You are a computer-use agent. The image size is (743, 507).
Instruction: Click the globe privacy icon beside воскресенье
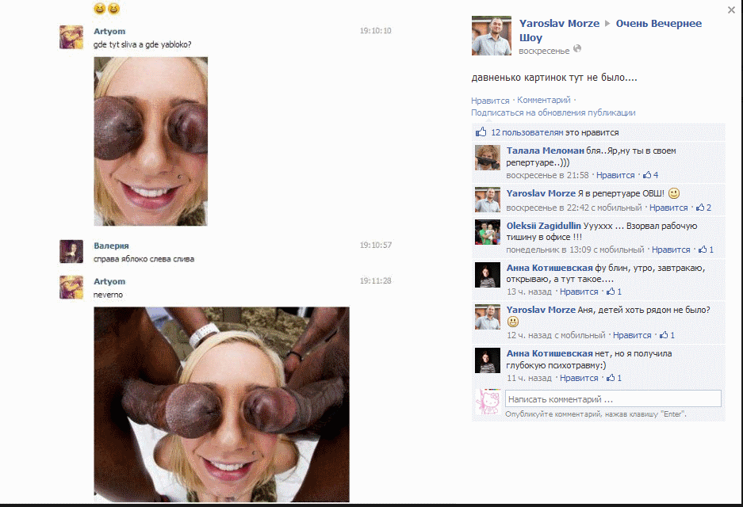[x=577, y=49]
